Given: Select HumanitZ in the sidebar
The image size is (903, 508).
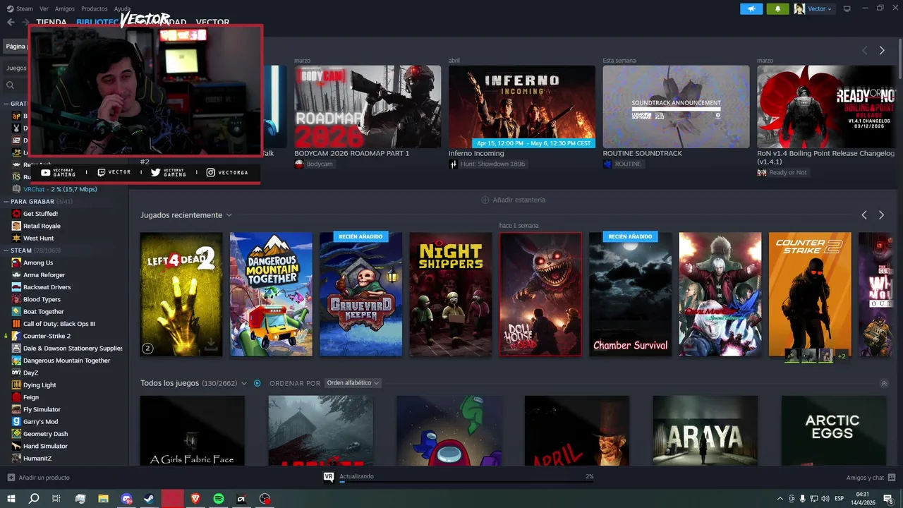Looking at the screenshot, I should click(x=38, y=458).
